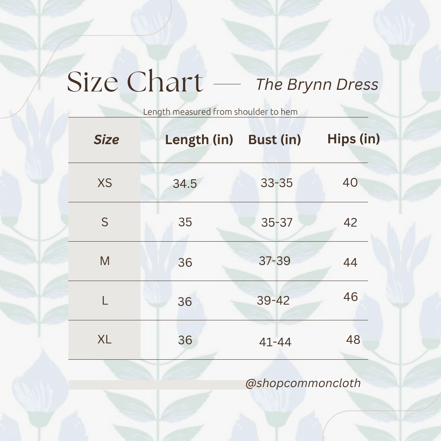Click the L size row label
Screen dimensions: 441x441
(105, 301)
